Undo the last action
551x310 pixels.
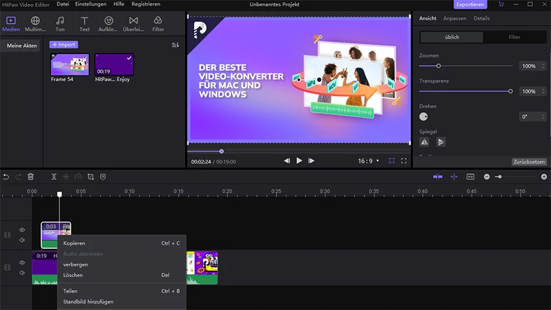[x=6, y=177]
